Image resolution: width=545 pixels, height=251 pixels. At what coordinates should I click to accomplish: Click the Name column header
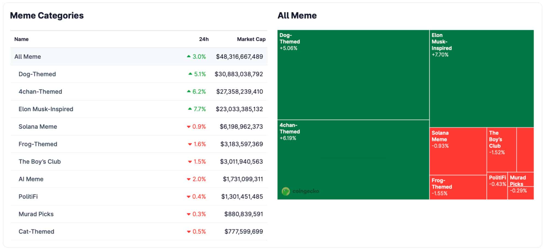tap(21, 39)
